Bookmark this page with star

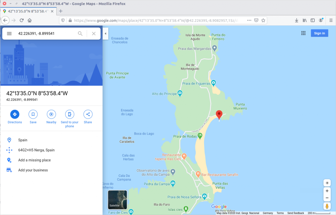(263, 20)
